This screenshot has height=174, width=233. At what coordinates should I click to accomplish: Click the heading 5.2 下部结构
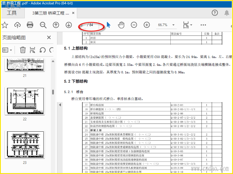(76, 81)
